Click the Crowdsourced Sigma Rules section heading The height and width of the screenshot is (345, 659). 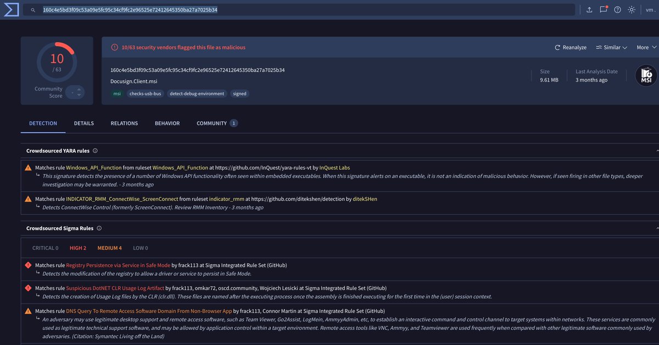pos(60,228)
